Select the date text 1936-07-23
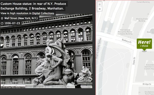Screen dimensions: 154x95 (12, 23)
